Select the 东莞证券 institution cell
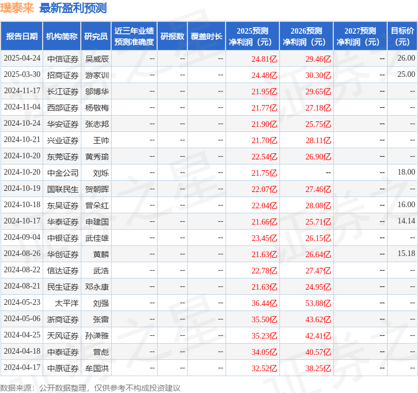Screen dimensions: 418x393 click(63, 156)
